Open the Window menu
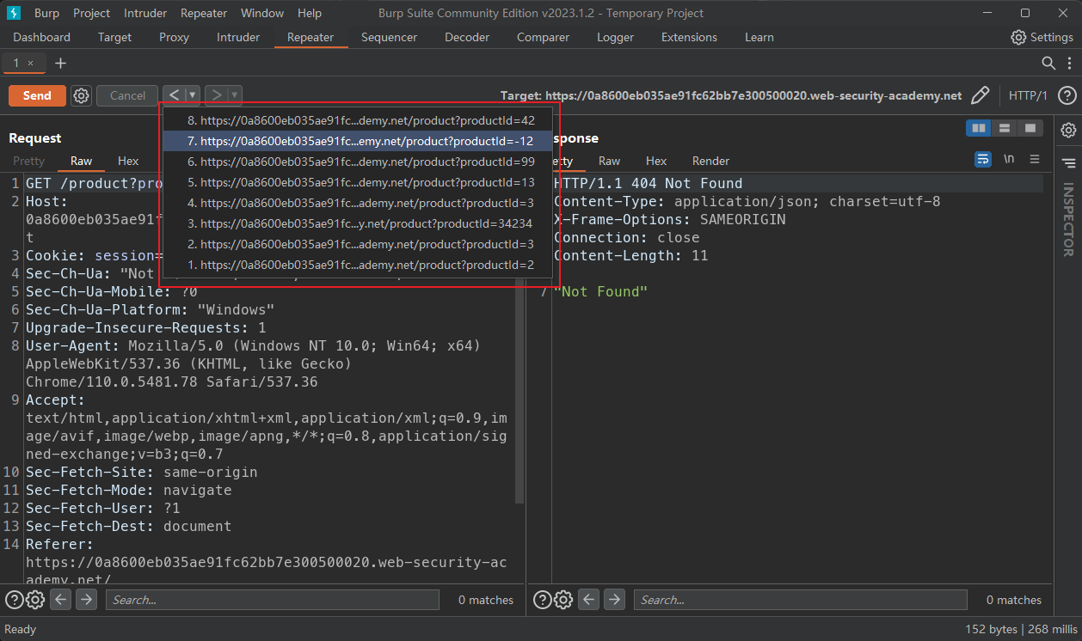Viewport: 1082px width, 641px height. 262,13
